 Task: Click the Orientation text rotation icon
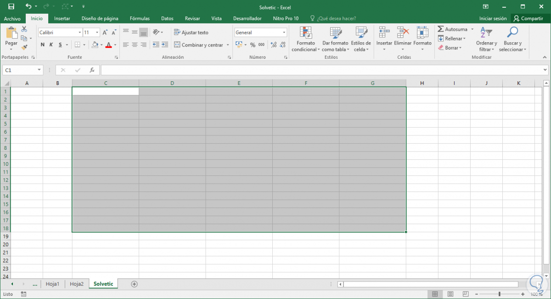pos(156,32)
